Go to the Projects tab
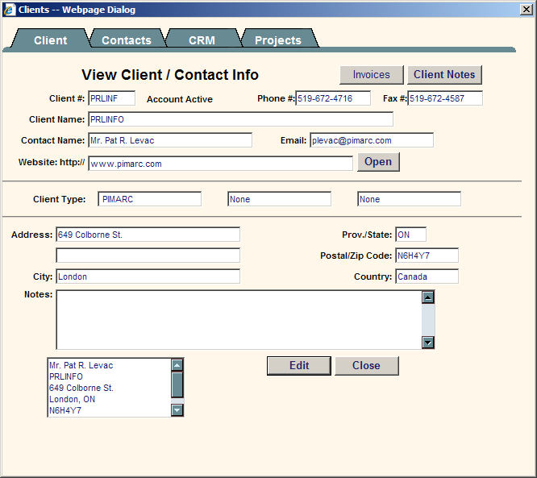This screenshot has width=537, height=478. [x=277, y=39]
